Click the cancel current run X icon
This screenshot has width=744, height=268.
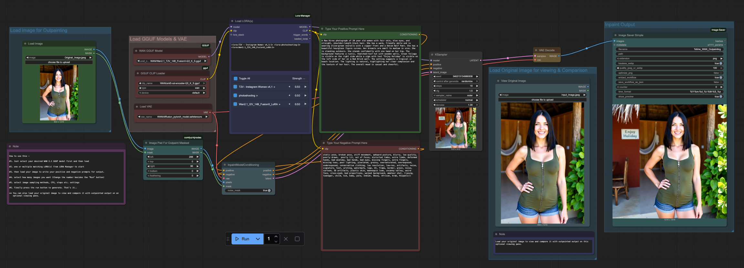[x=286, y=239]
